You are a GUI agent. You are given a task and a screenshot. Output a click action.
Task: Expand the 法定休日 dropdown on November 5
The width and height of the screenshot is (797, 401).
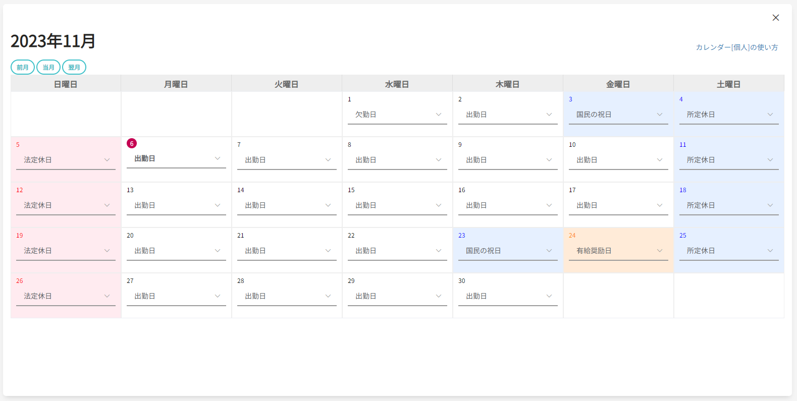tap(66, 160)
